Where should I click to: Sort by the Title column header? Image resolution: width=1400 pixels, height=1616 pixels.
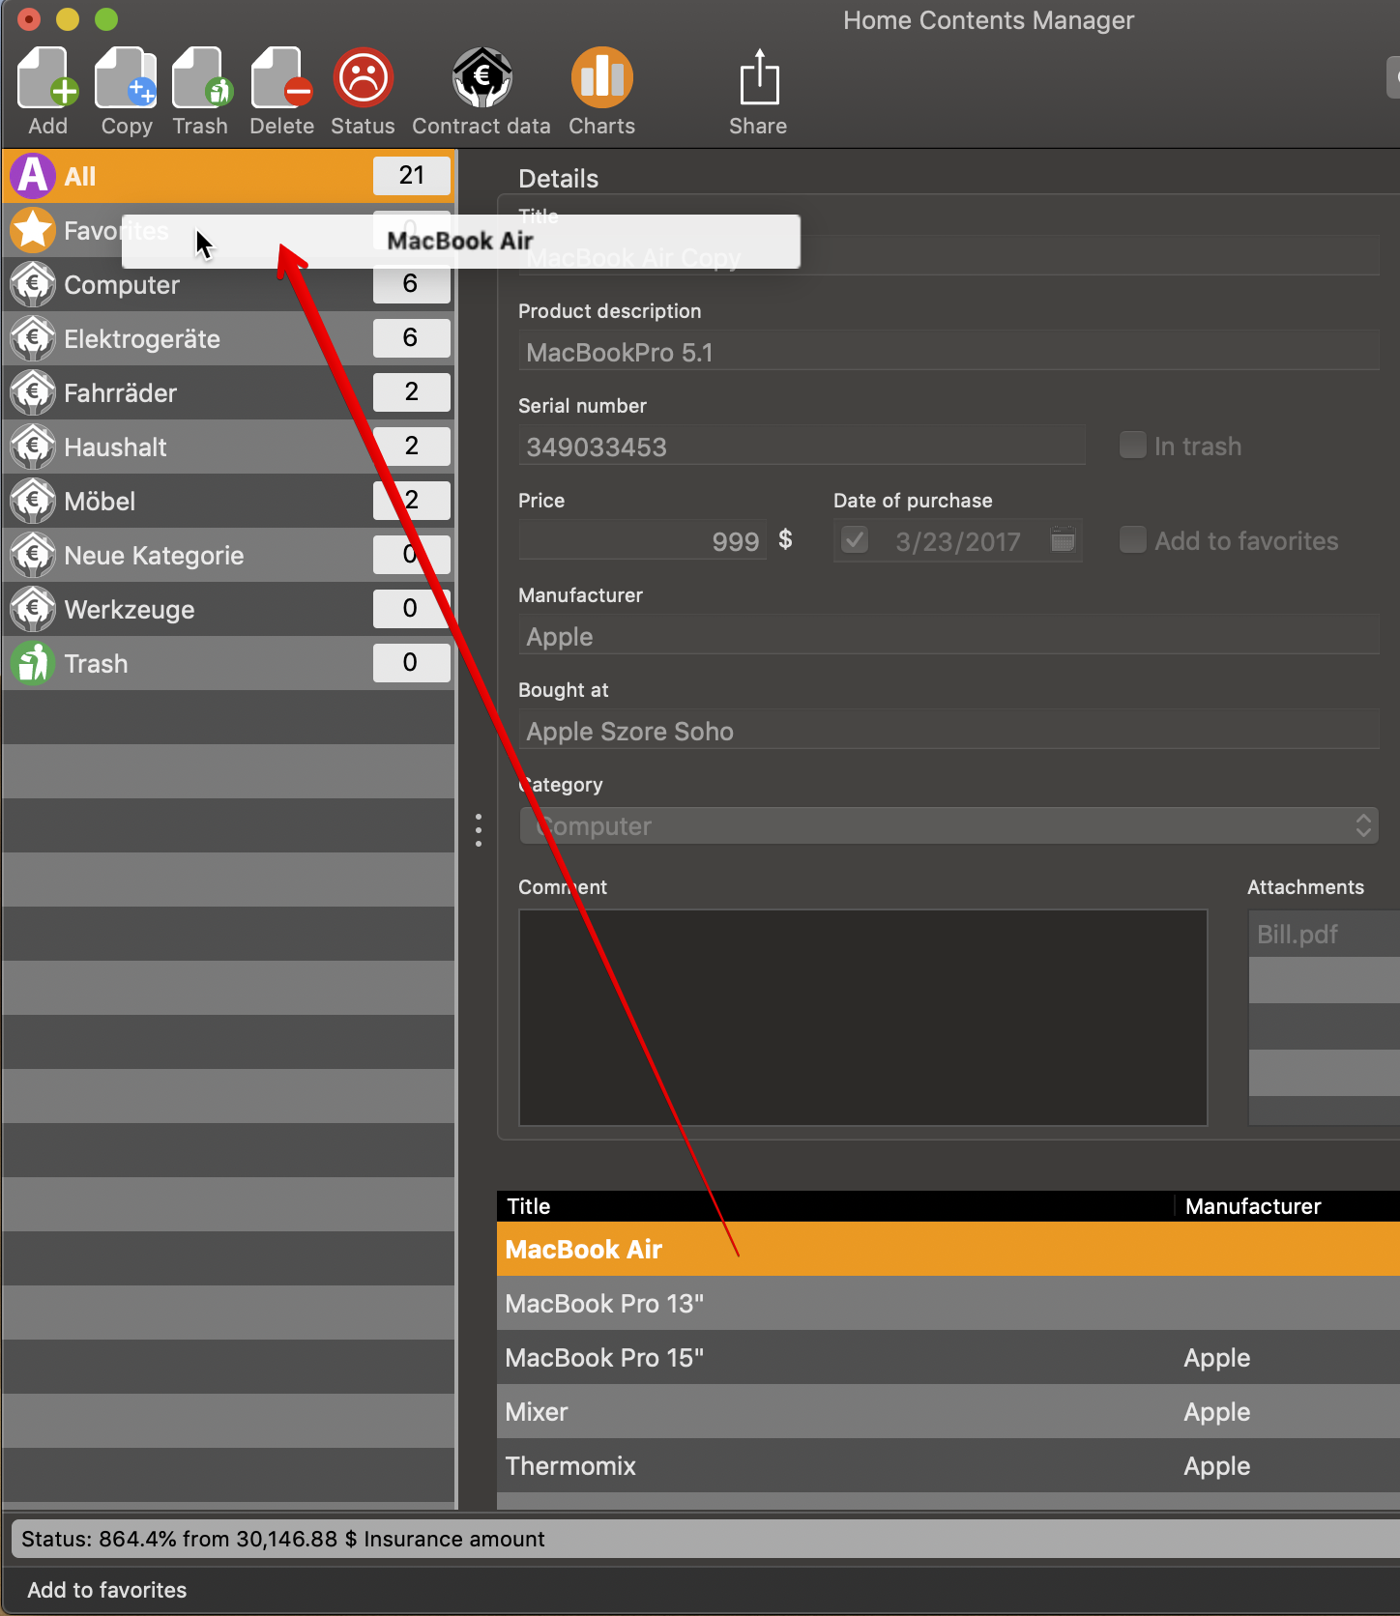(836, 1206)
